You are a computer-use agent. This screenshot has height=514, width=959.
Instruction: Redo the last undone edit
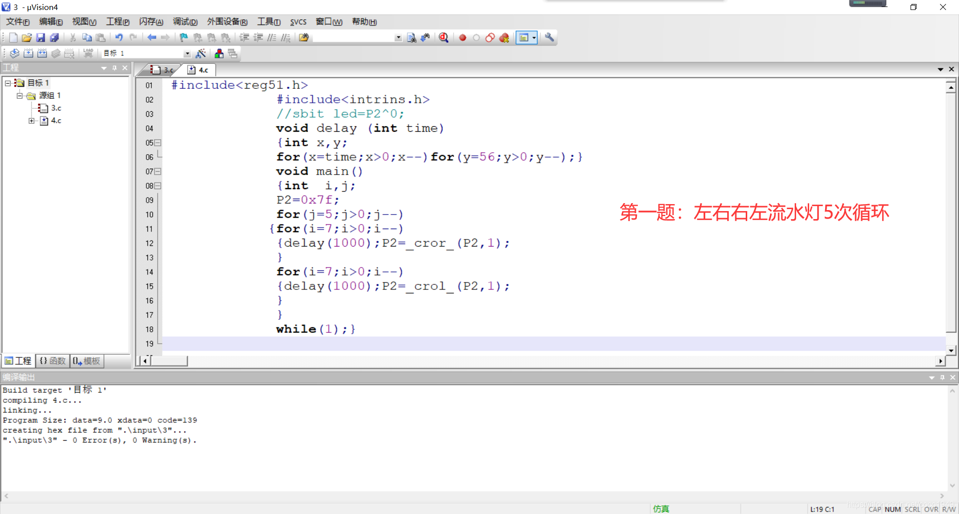[x=133, y=37]
